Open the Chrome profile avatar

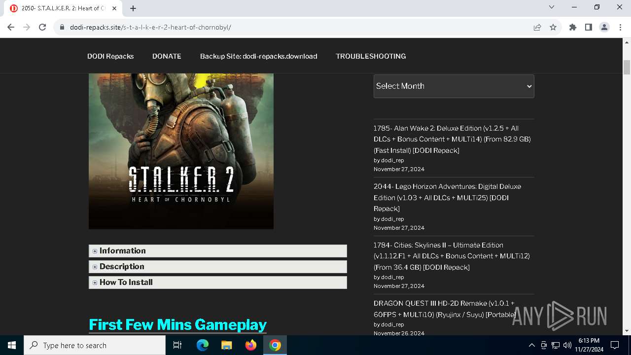604,27
